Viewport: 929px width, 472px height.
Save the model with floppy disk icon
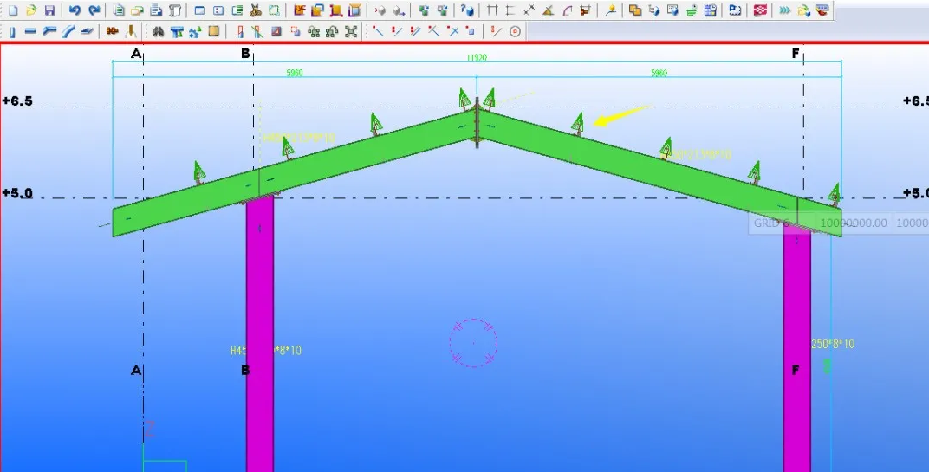(x=49, y=10)
